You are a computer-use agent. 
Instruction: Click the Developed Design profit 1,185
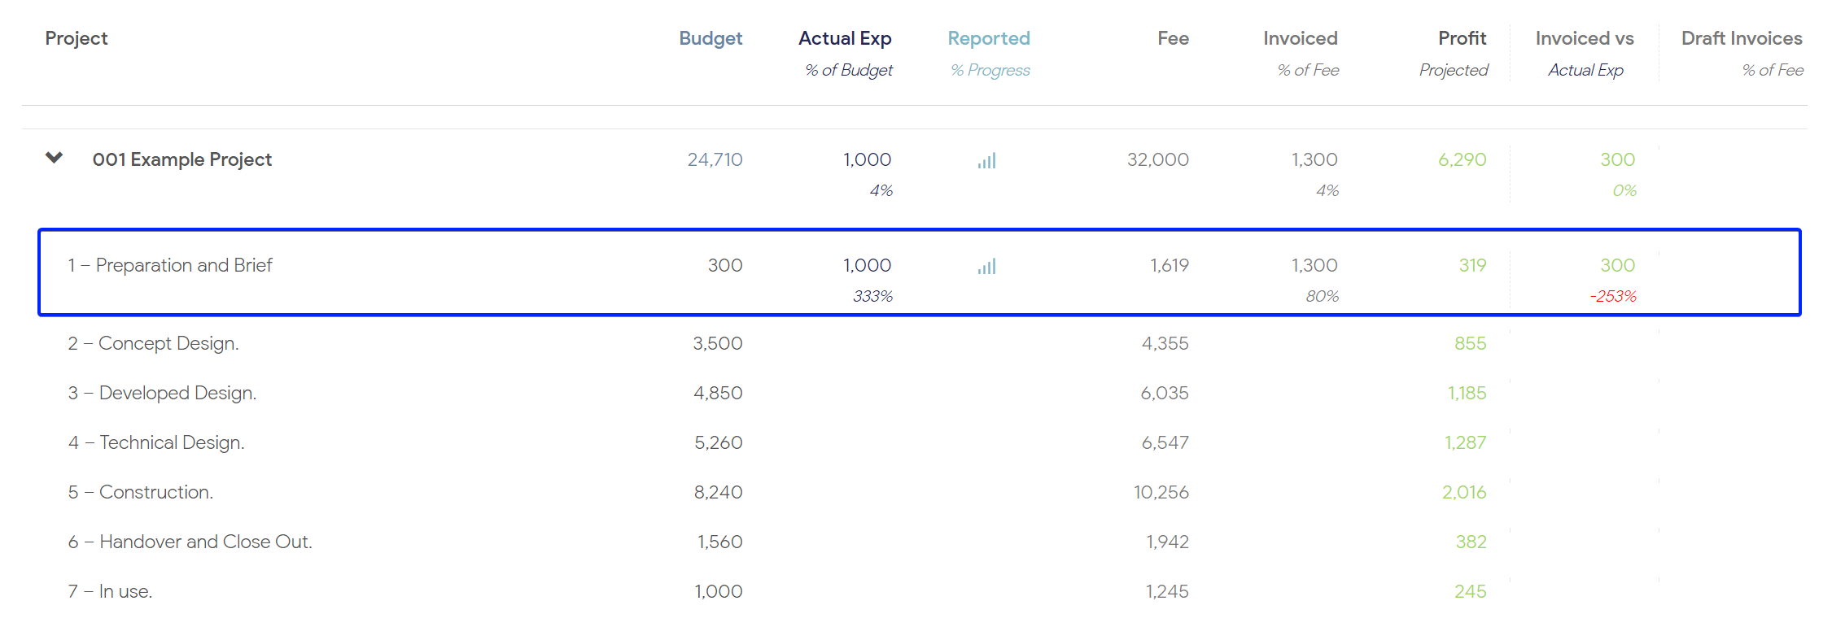(1467, 393)
